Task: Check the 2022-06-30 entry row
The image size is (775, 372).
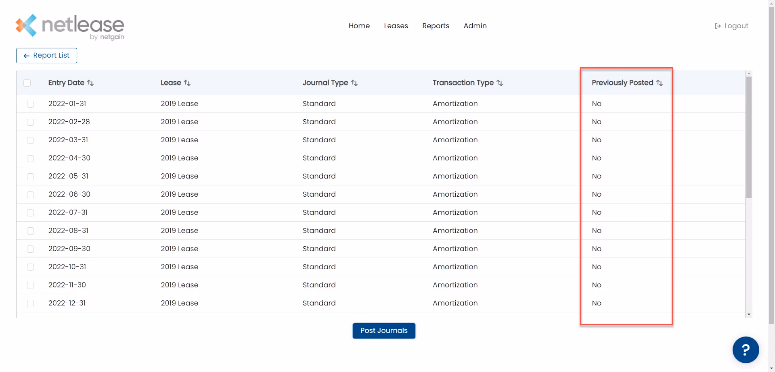Action: 30,195
